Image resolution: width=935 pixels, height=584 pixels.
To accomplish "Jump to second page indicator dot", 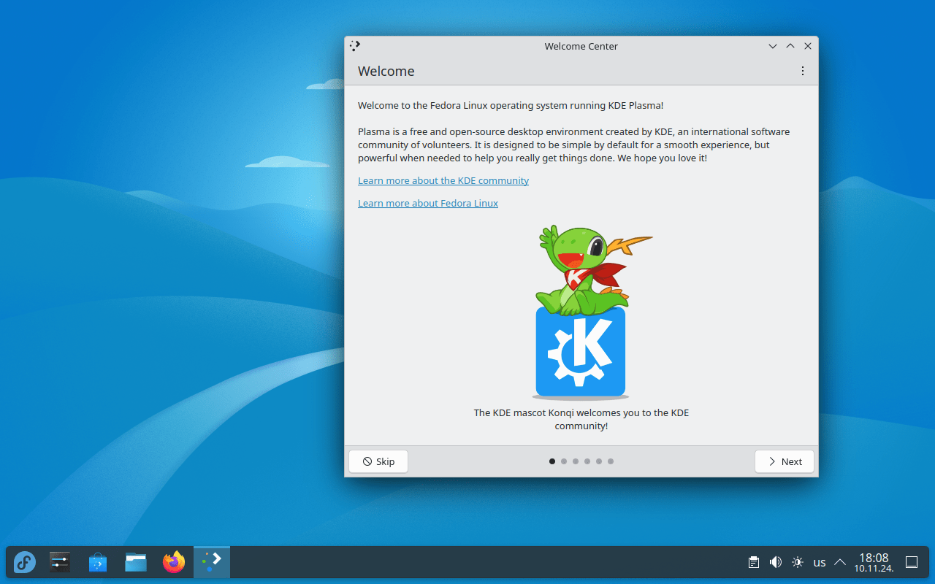I will [564, 461].
